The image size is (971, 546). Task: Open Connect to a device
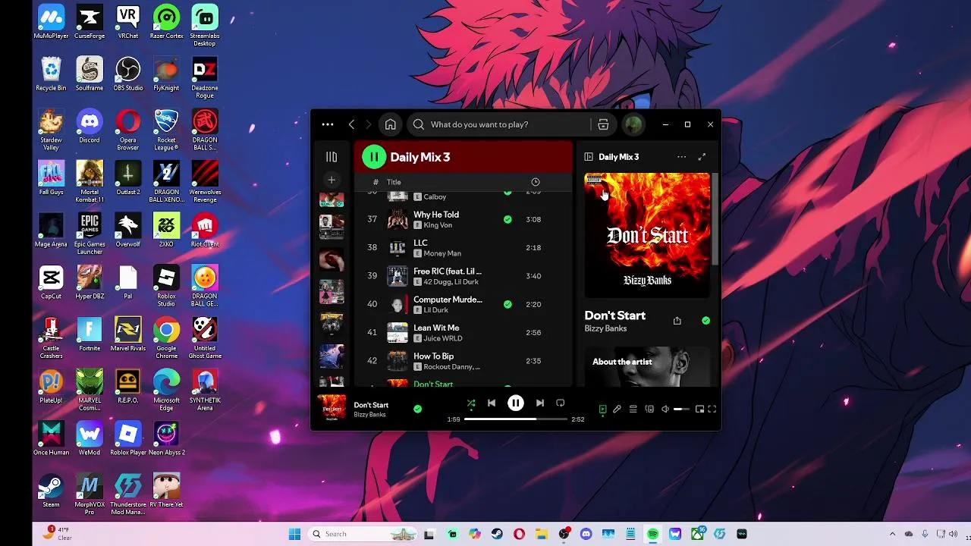click(649, 409)
